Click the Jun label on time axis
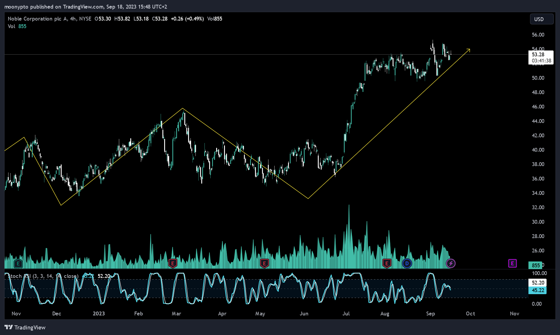Screen dimensions: 560x335 click(x=304, y=314)
